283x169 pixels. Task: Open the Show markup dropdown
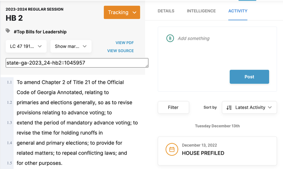coord(71,47)
